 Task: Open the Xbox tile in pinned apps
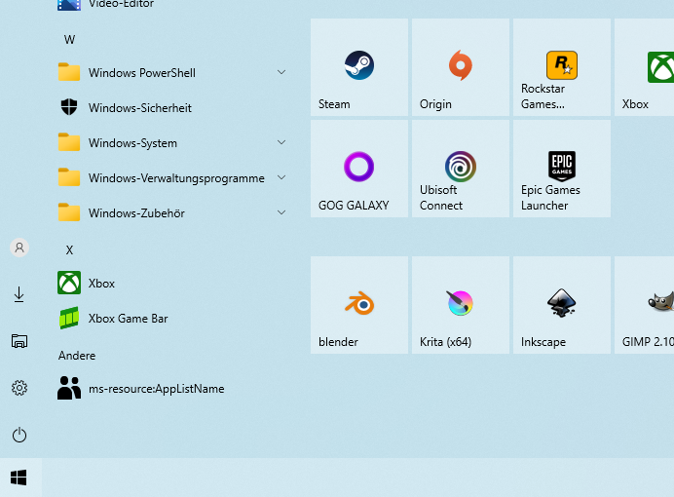(645, 67)
